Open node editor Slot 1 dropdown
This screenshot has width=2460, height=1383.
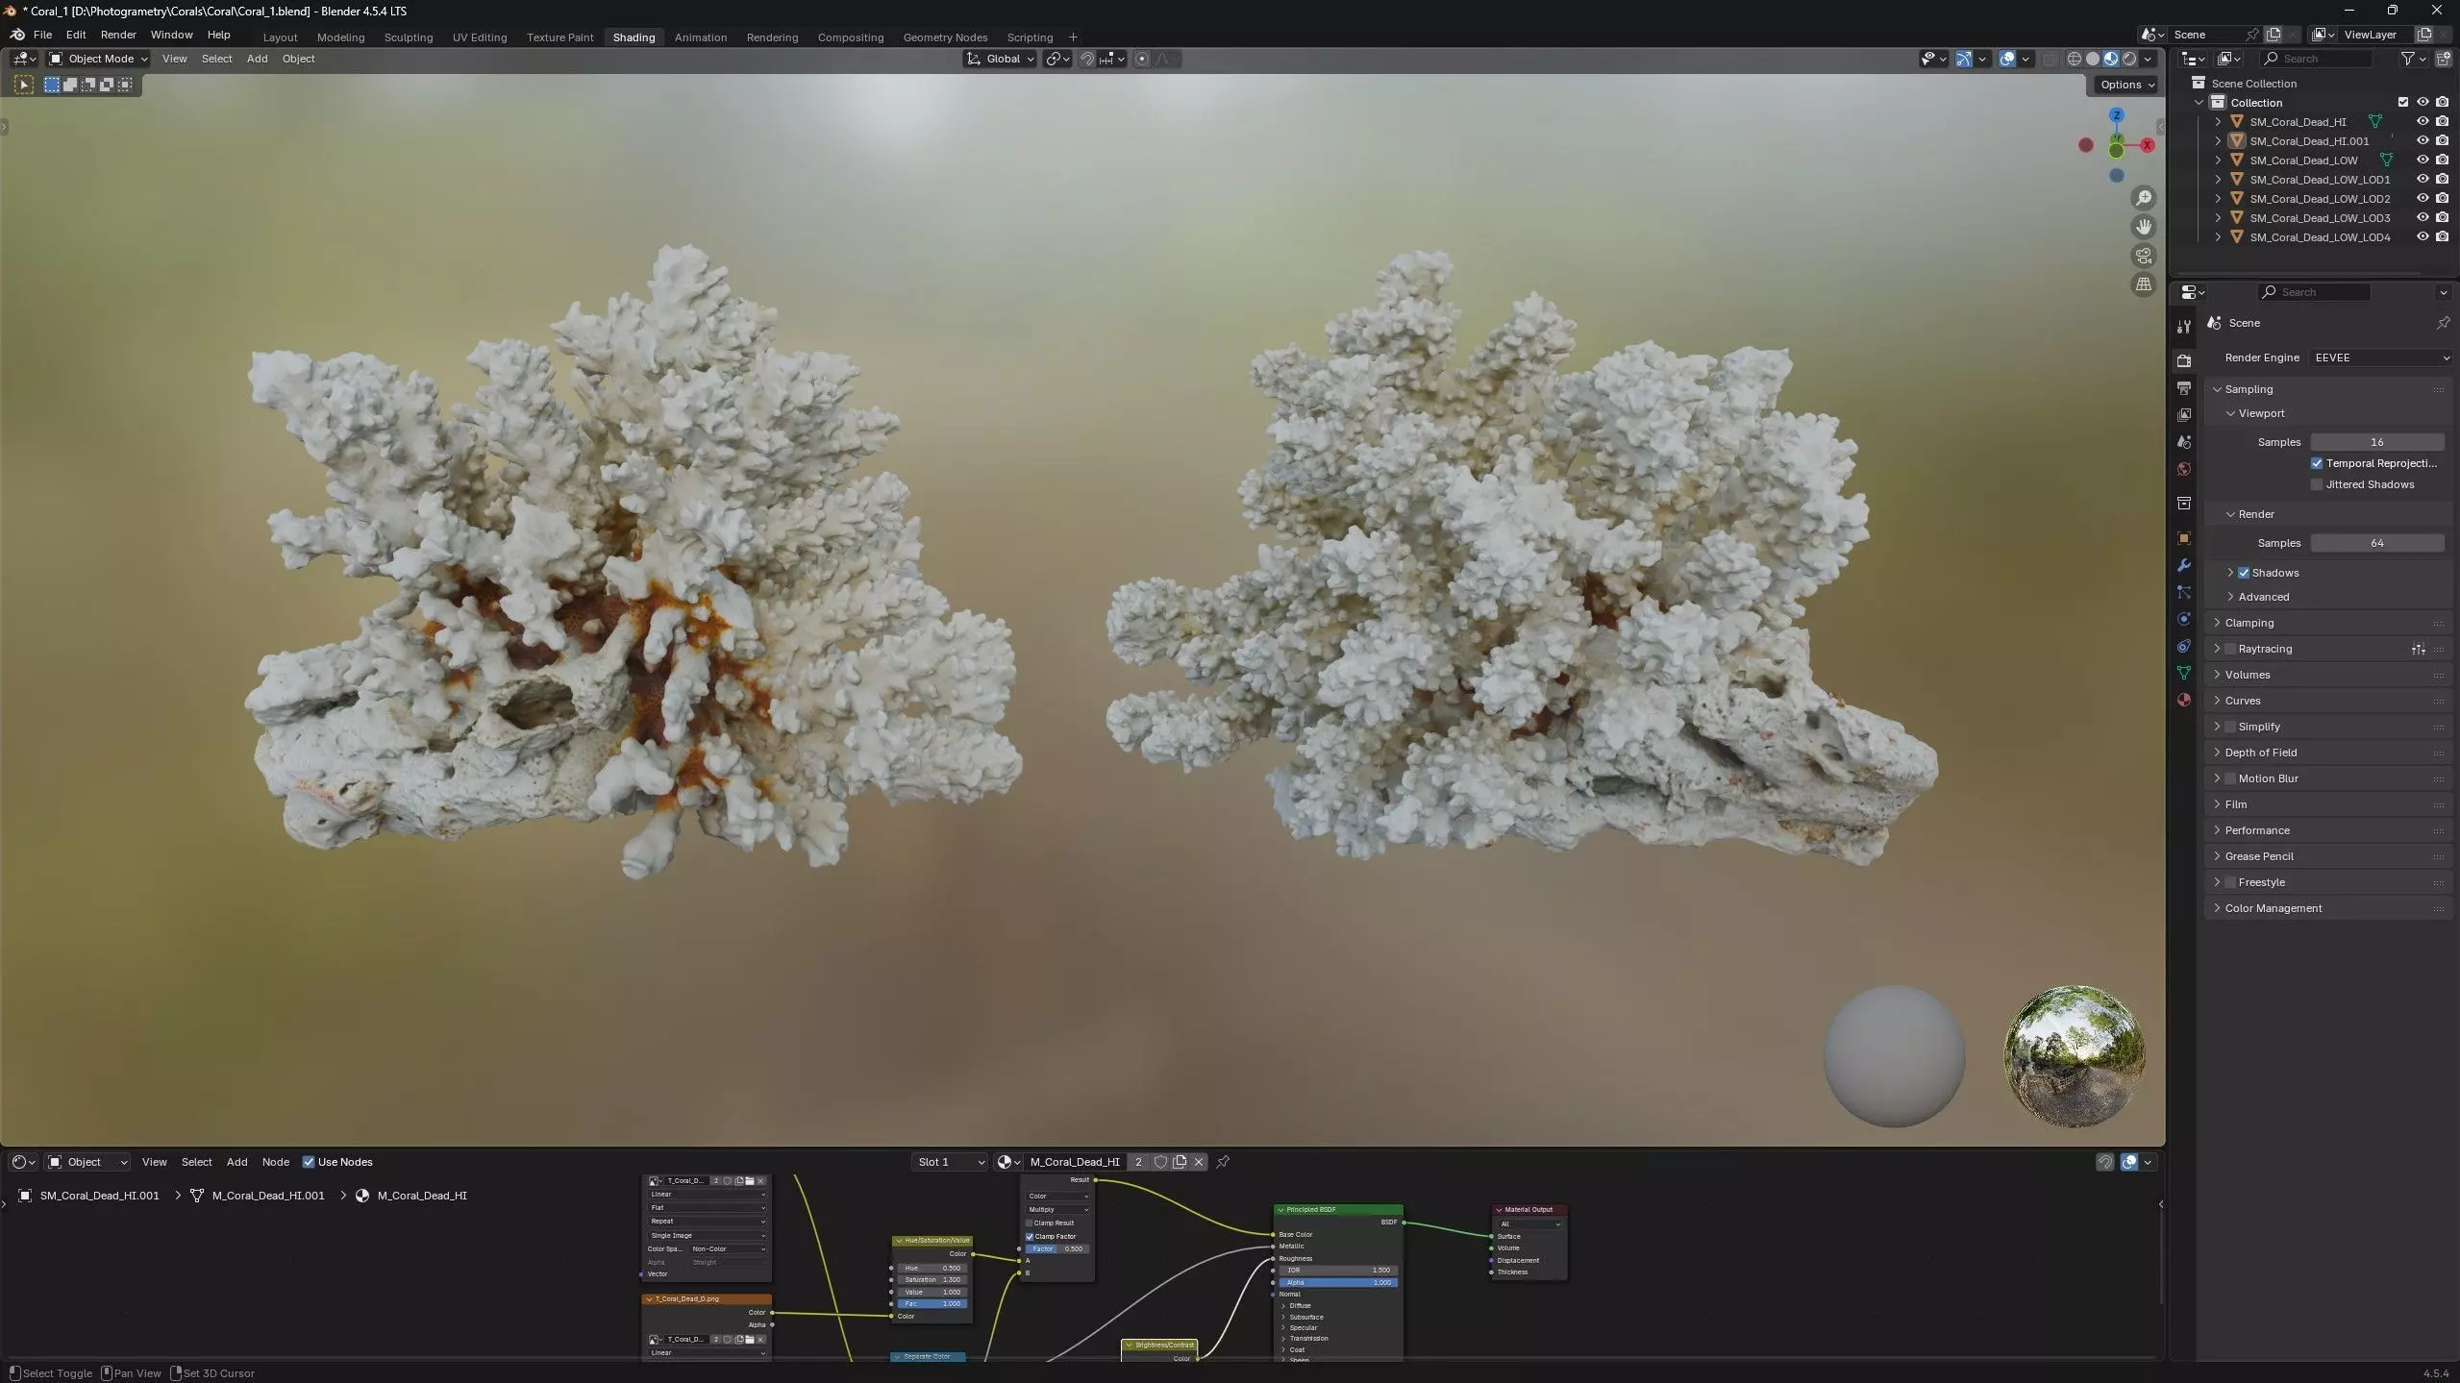[x=950, y=1162]
